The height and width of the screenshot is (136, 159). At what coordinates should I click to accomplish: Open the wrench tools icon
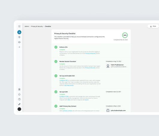pos(19,104)
